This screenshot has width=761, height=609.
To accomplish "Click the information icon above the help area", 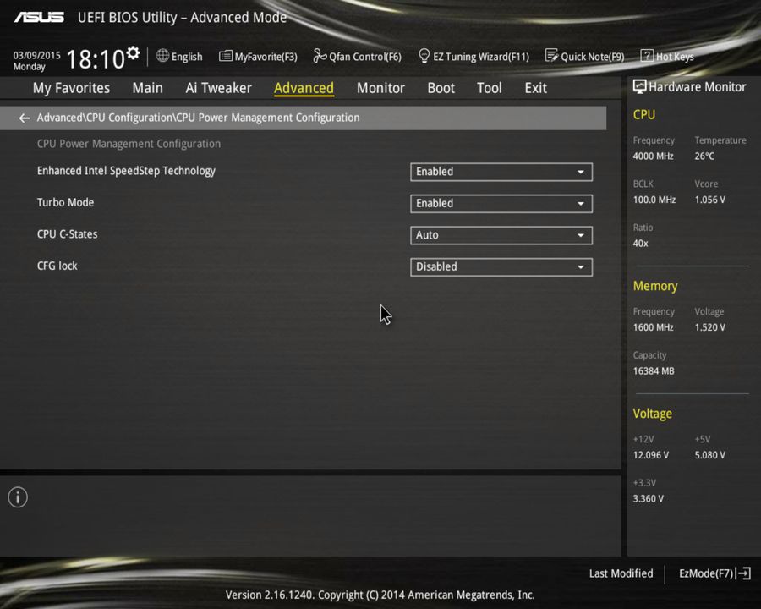I will point(17,497).
